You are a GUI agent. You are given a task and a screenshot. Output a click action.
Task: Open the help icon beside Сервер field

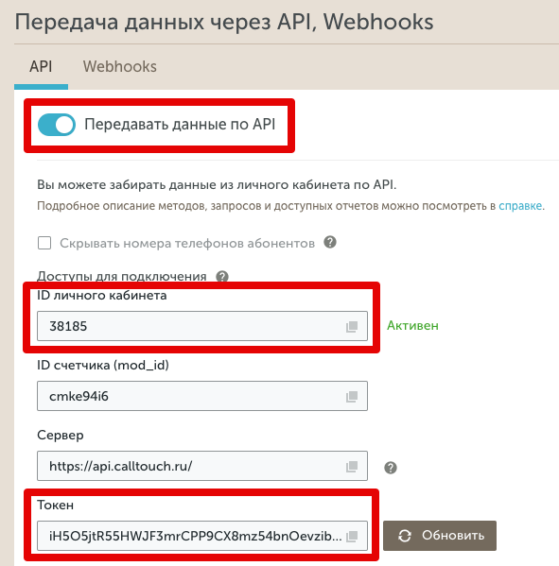(391, 468)
